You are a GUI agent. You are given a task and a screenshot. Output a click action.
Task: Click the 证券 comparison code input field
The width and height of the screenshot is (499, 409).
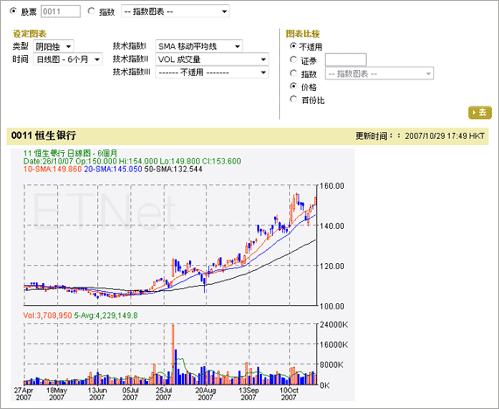click(x=346, y=59)
